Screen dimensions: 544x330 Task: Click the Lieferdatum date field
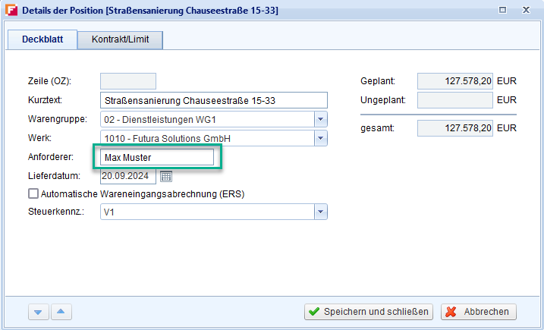click(x=127, y=176)
